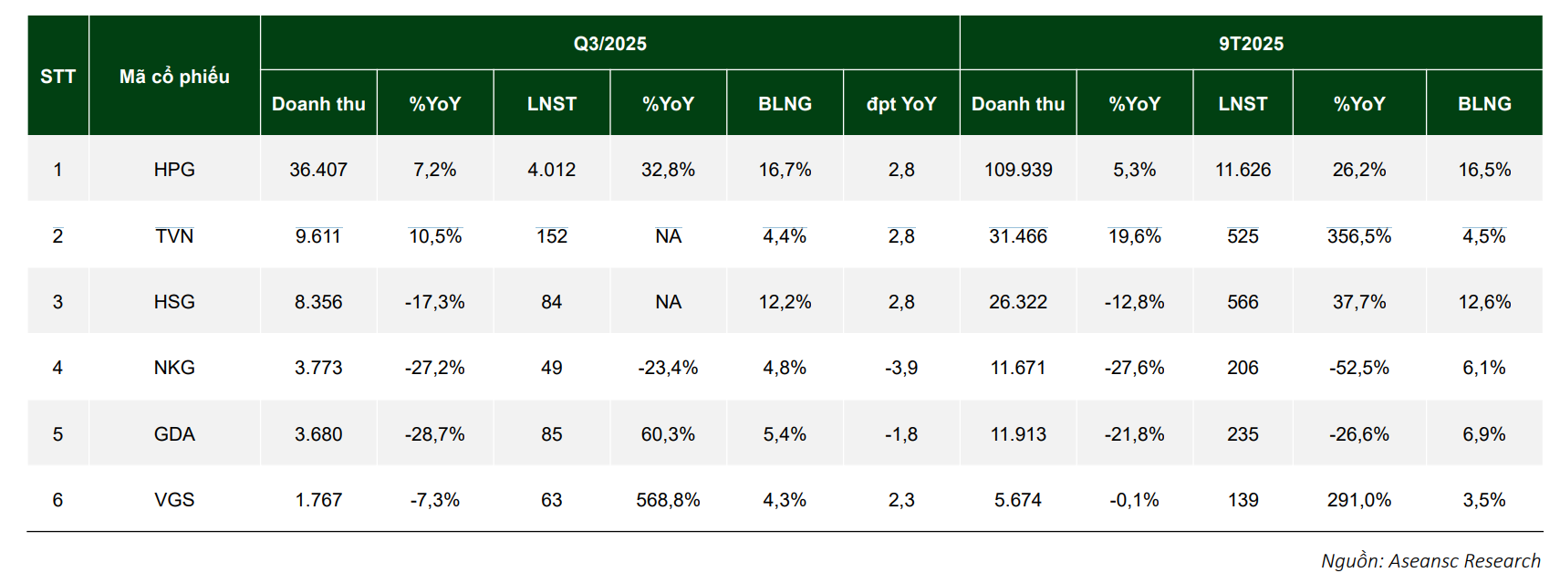Select the Mã cổ phiếu column header
This screenshot has width=1560, height=573.
pyautogui.click(x=174, y=77)
